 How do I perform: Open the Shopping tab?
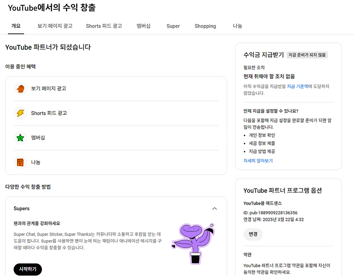tap(205, 26)
